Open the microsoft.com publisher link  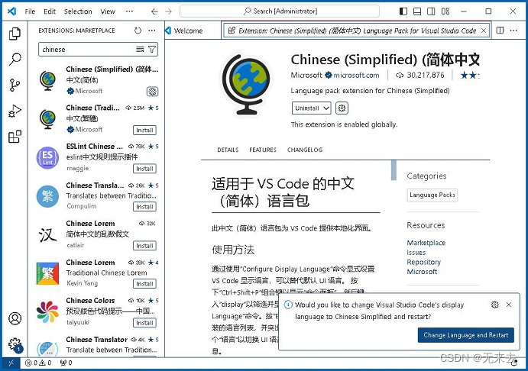(x=356, y=76)
